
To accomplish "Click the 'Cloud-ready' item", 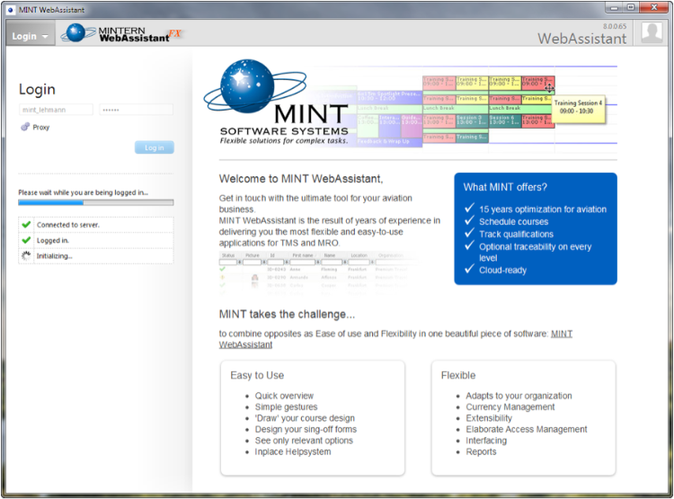I will [x=502, y=271].
